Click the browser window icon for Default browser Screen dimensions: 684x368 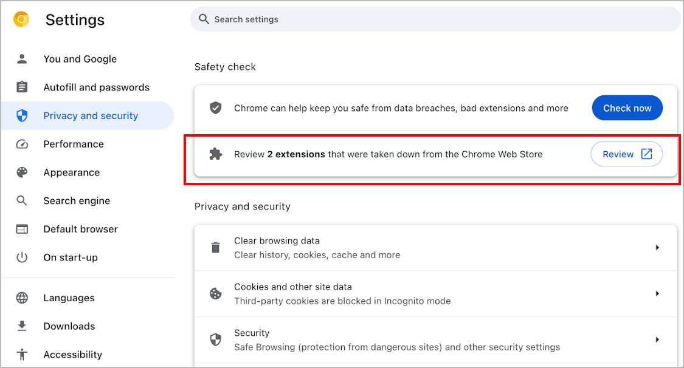(x=22, y=230)
